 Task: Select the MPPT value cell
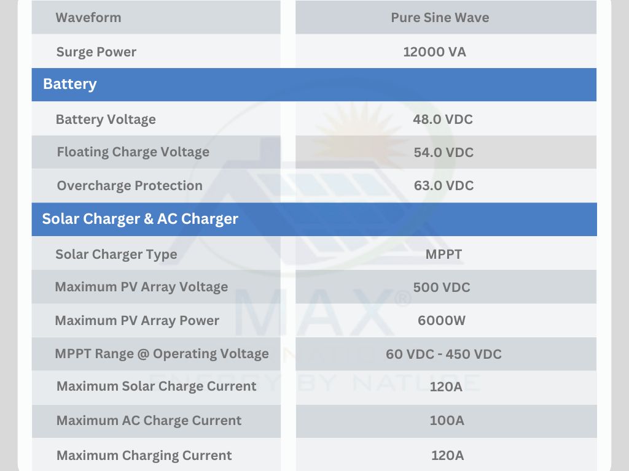446,253
